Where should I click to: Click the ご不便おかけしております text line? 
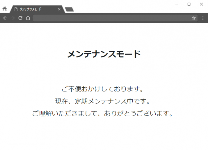point(103,89)
